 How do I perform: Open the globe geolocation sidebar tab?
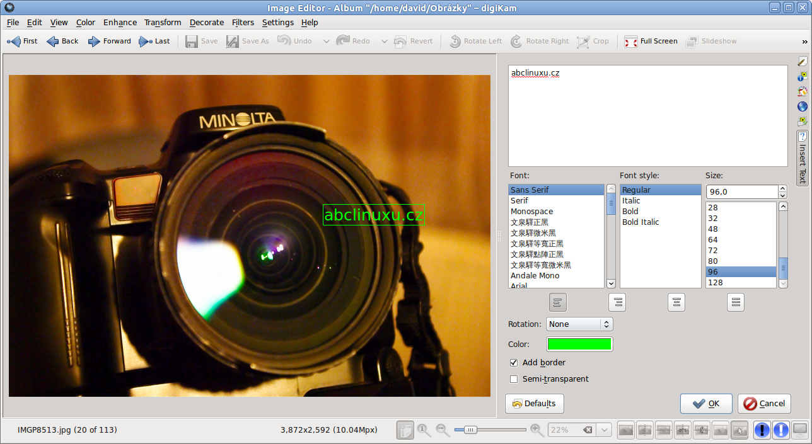(803, 106)
